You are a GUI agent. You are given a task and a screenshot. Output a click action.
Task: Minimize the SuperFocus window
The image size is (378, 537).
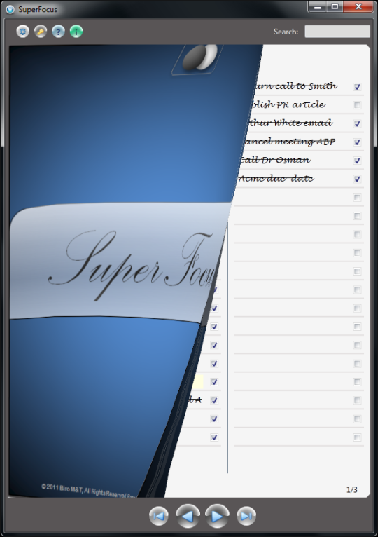pos(317,6)
